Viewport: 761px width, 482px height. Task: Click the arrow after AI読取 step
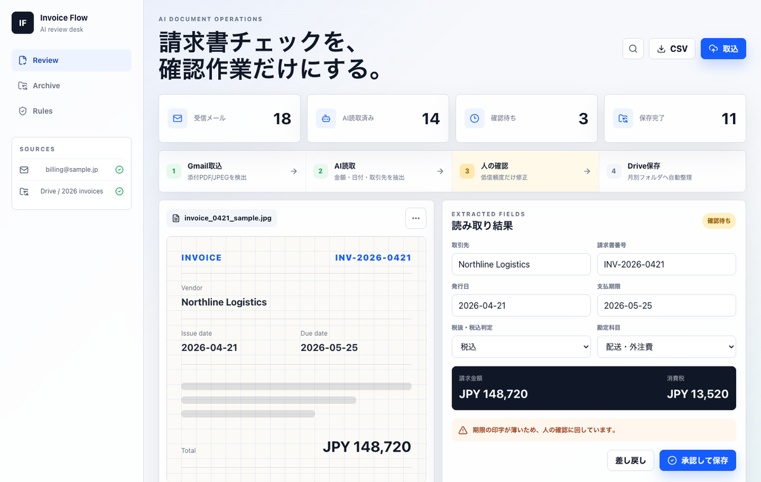tap(440, 171)
